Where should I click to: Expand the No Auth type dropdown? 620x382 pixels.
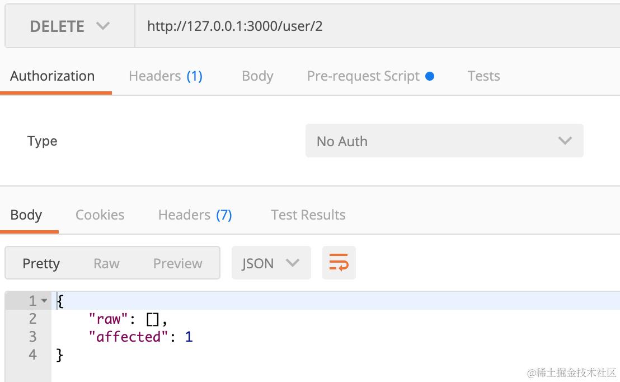click(444, 141)
